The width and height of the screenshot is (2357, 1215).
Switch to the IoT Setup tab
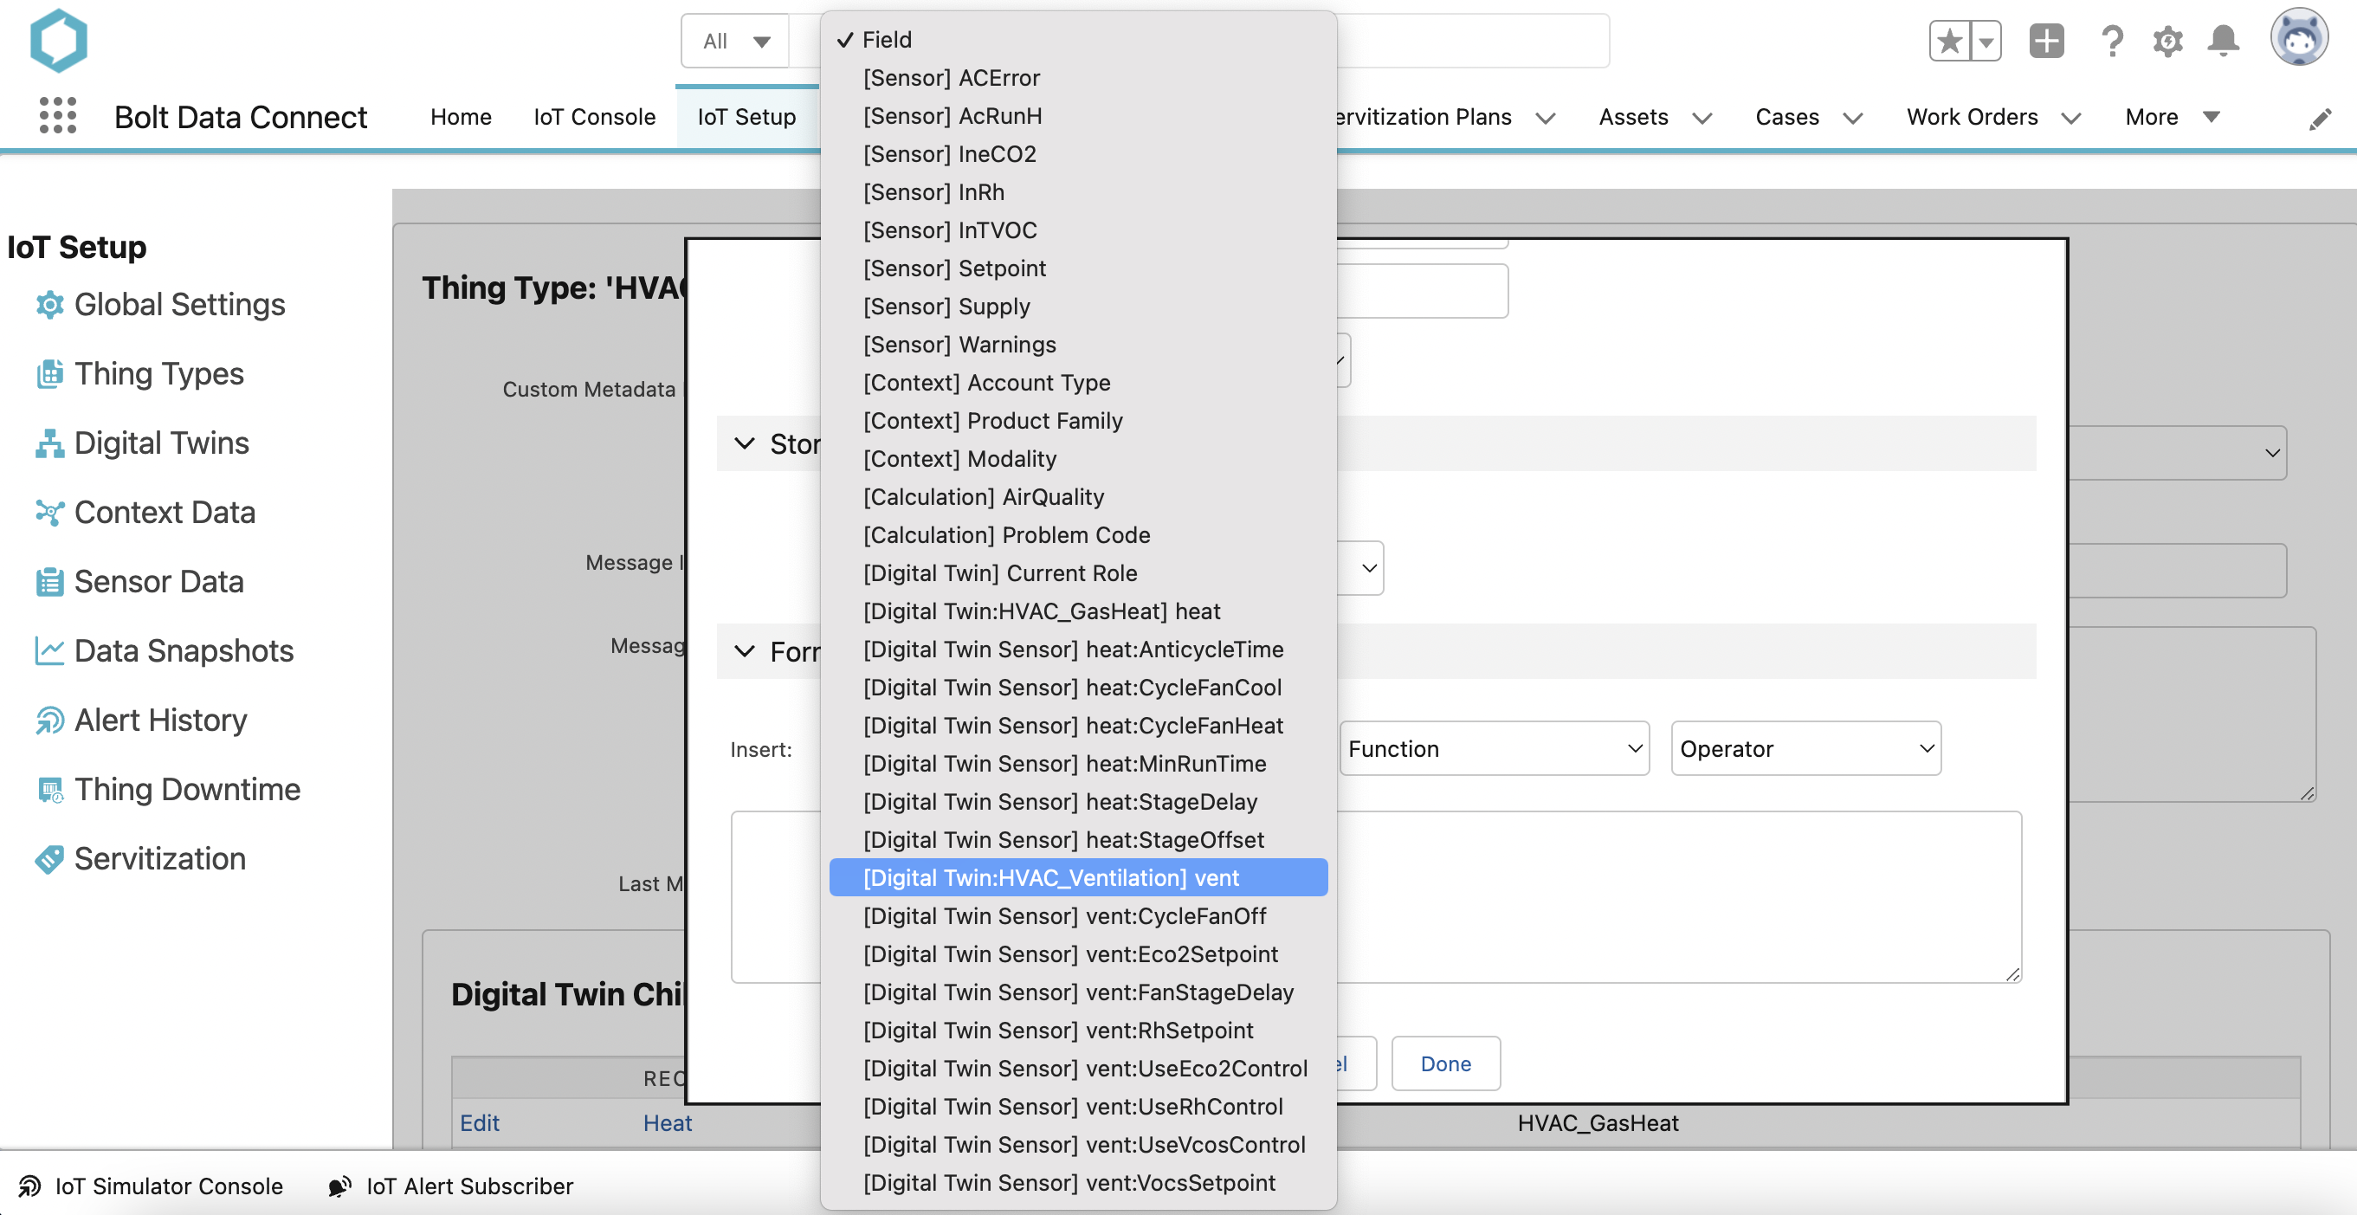746,117
